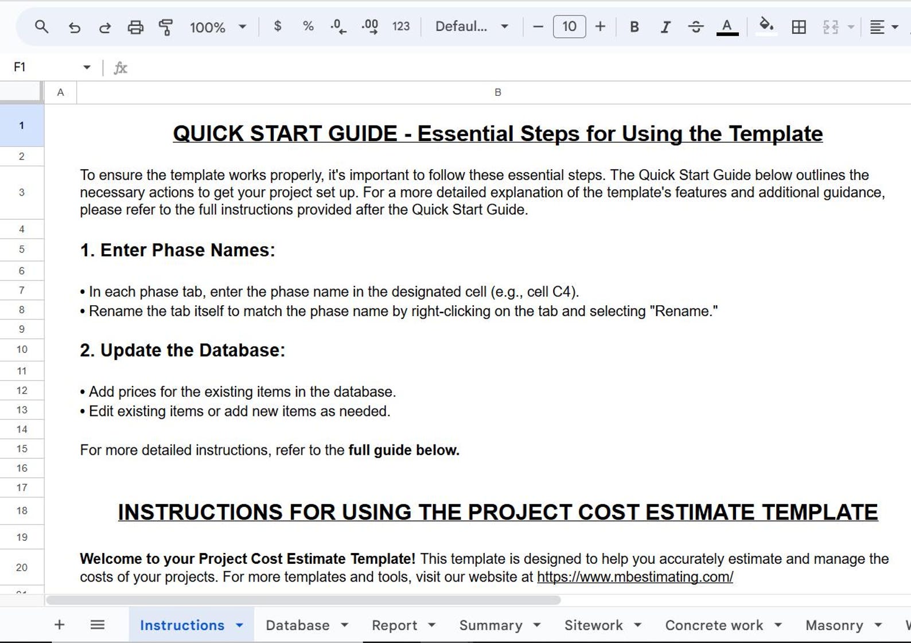The height and width of the screenshot is (643, 911).
Task: Increase decimal places
Action: click(369, 26)
